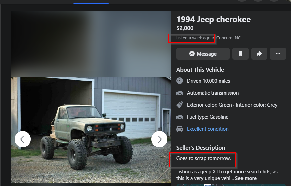This screenshot has width=291, height=186.
Task: Click the fuel type engine icon
Action: [180, 117]
